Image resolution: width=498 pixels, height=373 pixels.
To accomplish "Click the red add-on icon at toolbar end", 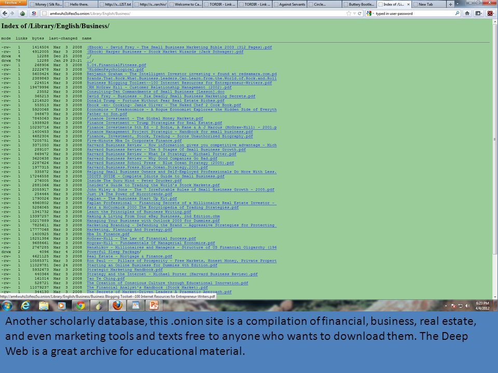I will click(490, 13).
